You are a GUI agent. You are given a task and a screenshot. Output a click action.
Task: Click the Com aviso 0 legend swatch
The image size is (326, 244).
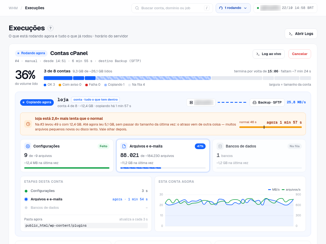point(60,85)
